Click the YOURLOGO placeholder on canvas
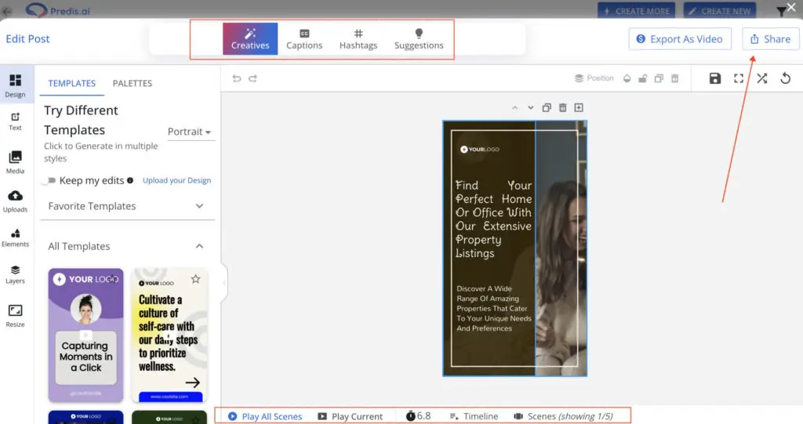 [x=480, y=150]
